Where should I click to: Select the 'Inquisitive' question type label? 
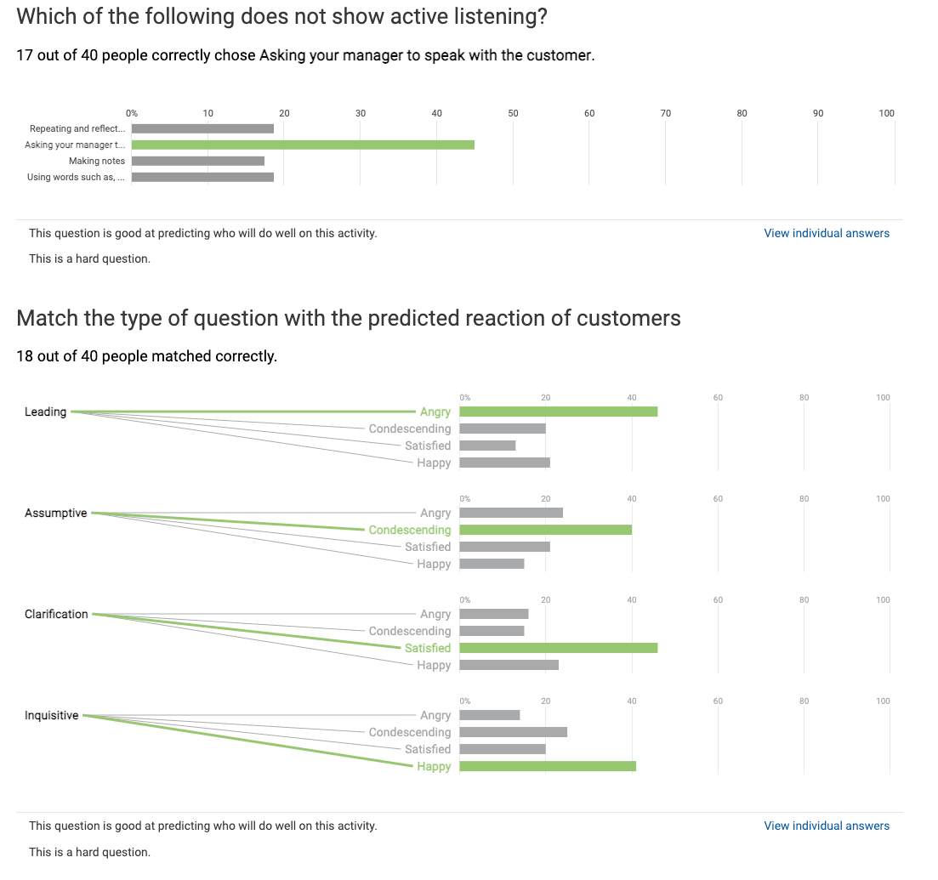click(x=51, y=715)
